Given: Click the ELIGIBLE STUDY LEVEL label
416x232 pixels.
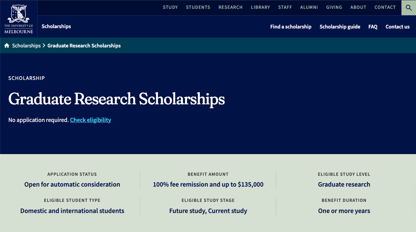Looking at the screenshot, I should click(344, 174).
